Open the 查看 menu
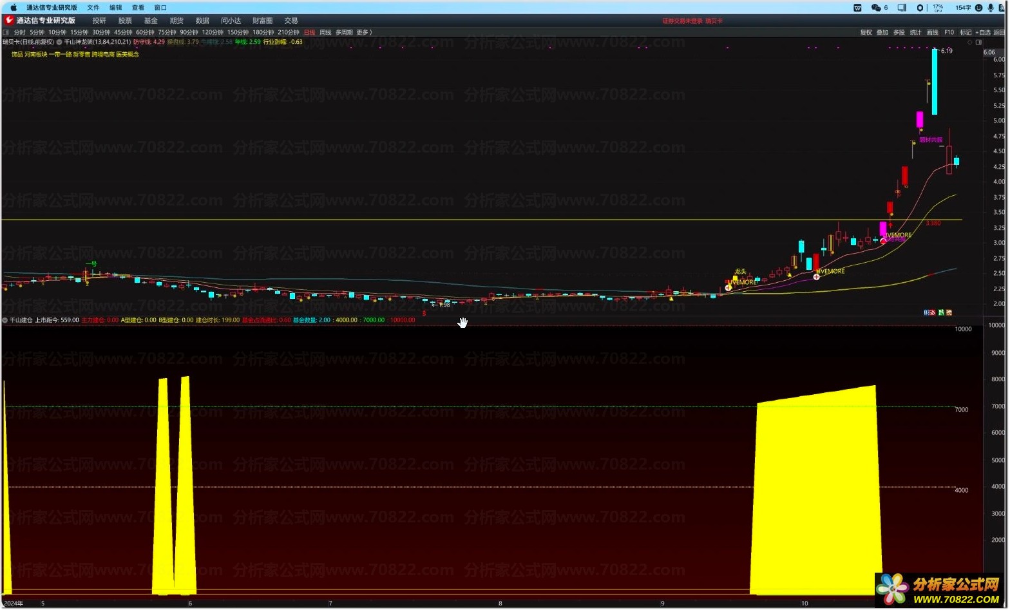Screen dimensions: 1010x610 coord(138,8)
